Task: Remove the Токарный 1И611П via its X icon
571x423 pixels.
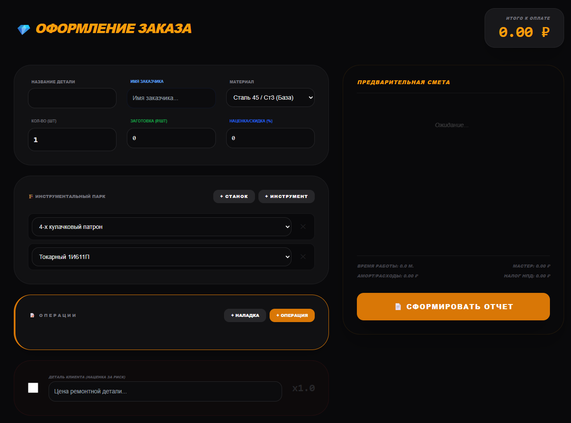Action: tap(303, 257)
